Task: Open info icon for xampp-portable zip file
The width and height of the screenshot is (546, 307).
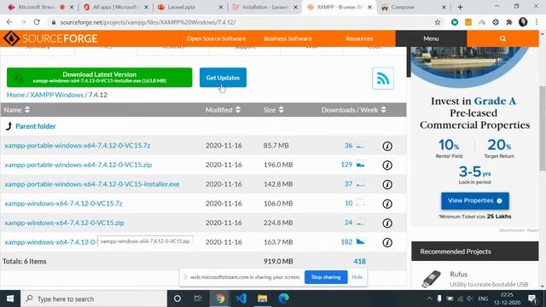Action: coord(387,165)
